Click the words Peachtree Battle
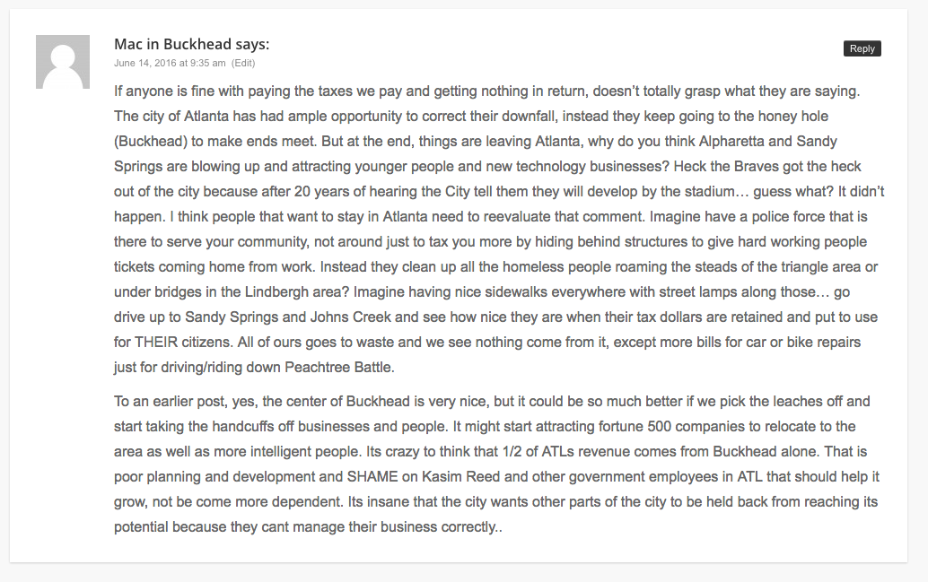 tap(338, 368)
